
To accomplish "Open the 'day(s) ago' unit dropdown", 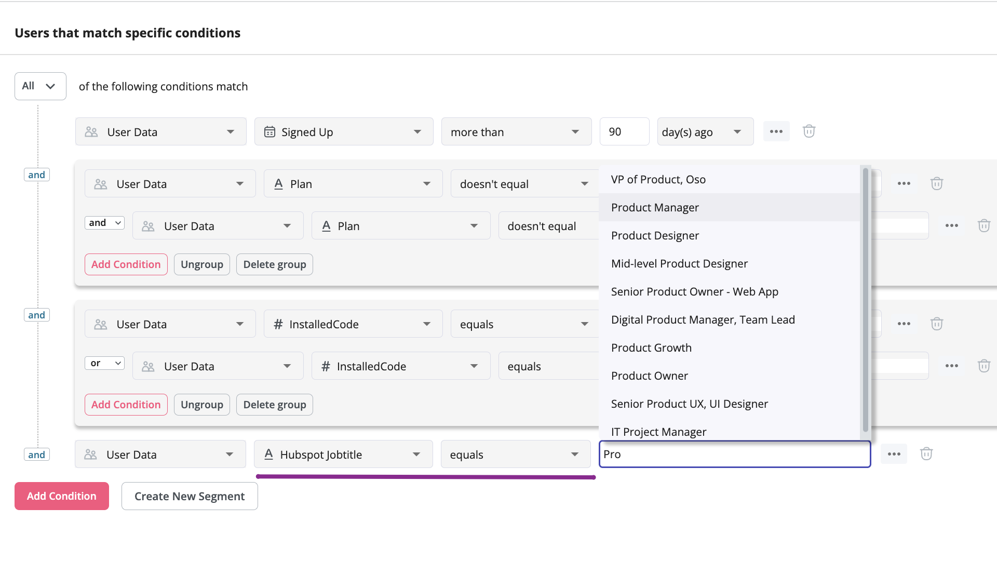I will point(705,131).
